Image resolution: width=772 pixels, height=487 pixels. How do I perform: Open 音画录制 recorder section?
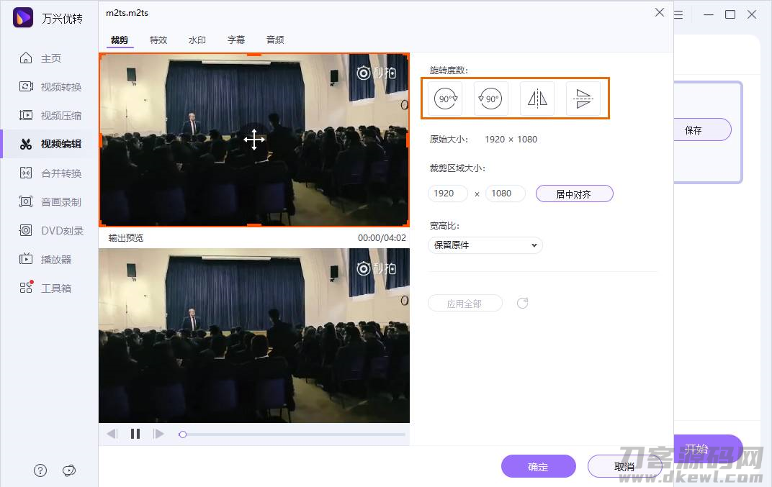tap(50, 201)
